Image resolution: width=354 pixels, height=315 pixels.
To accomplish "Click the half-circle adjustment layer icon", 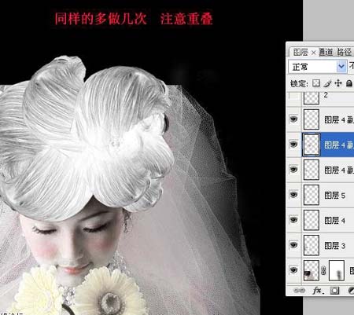I will click(x=351, y=291).
